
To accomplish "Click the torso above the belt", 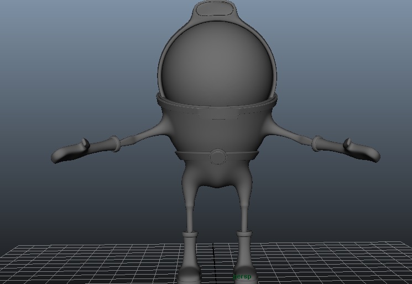I will (217, 133).
